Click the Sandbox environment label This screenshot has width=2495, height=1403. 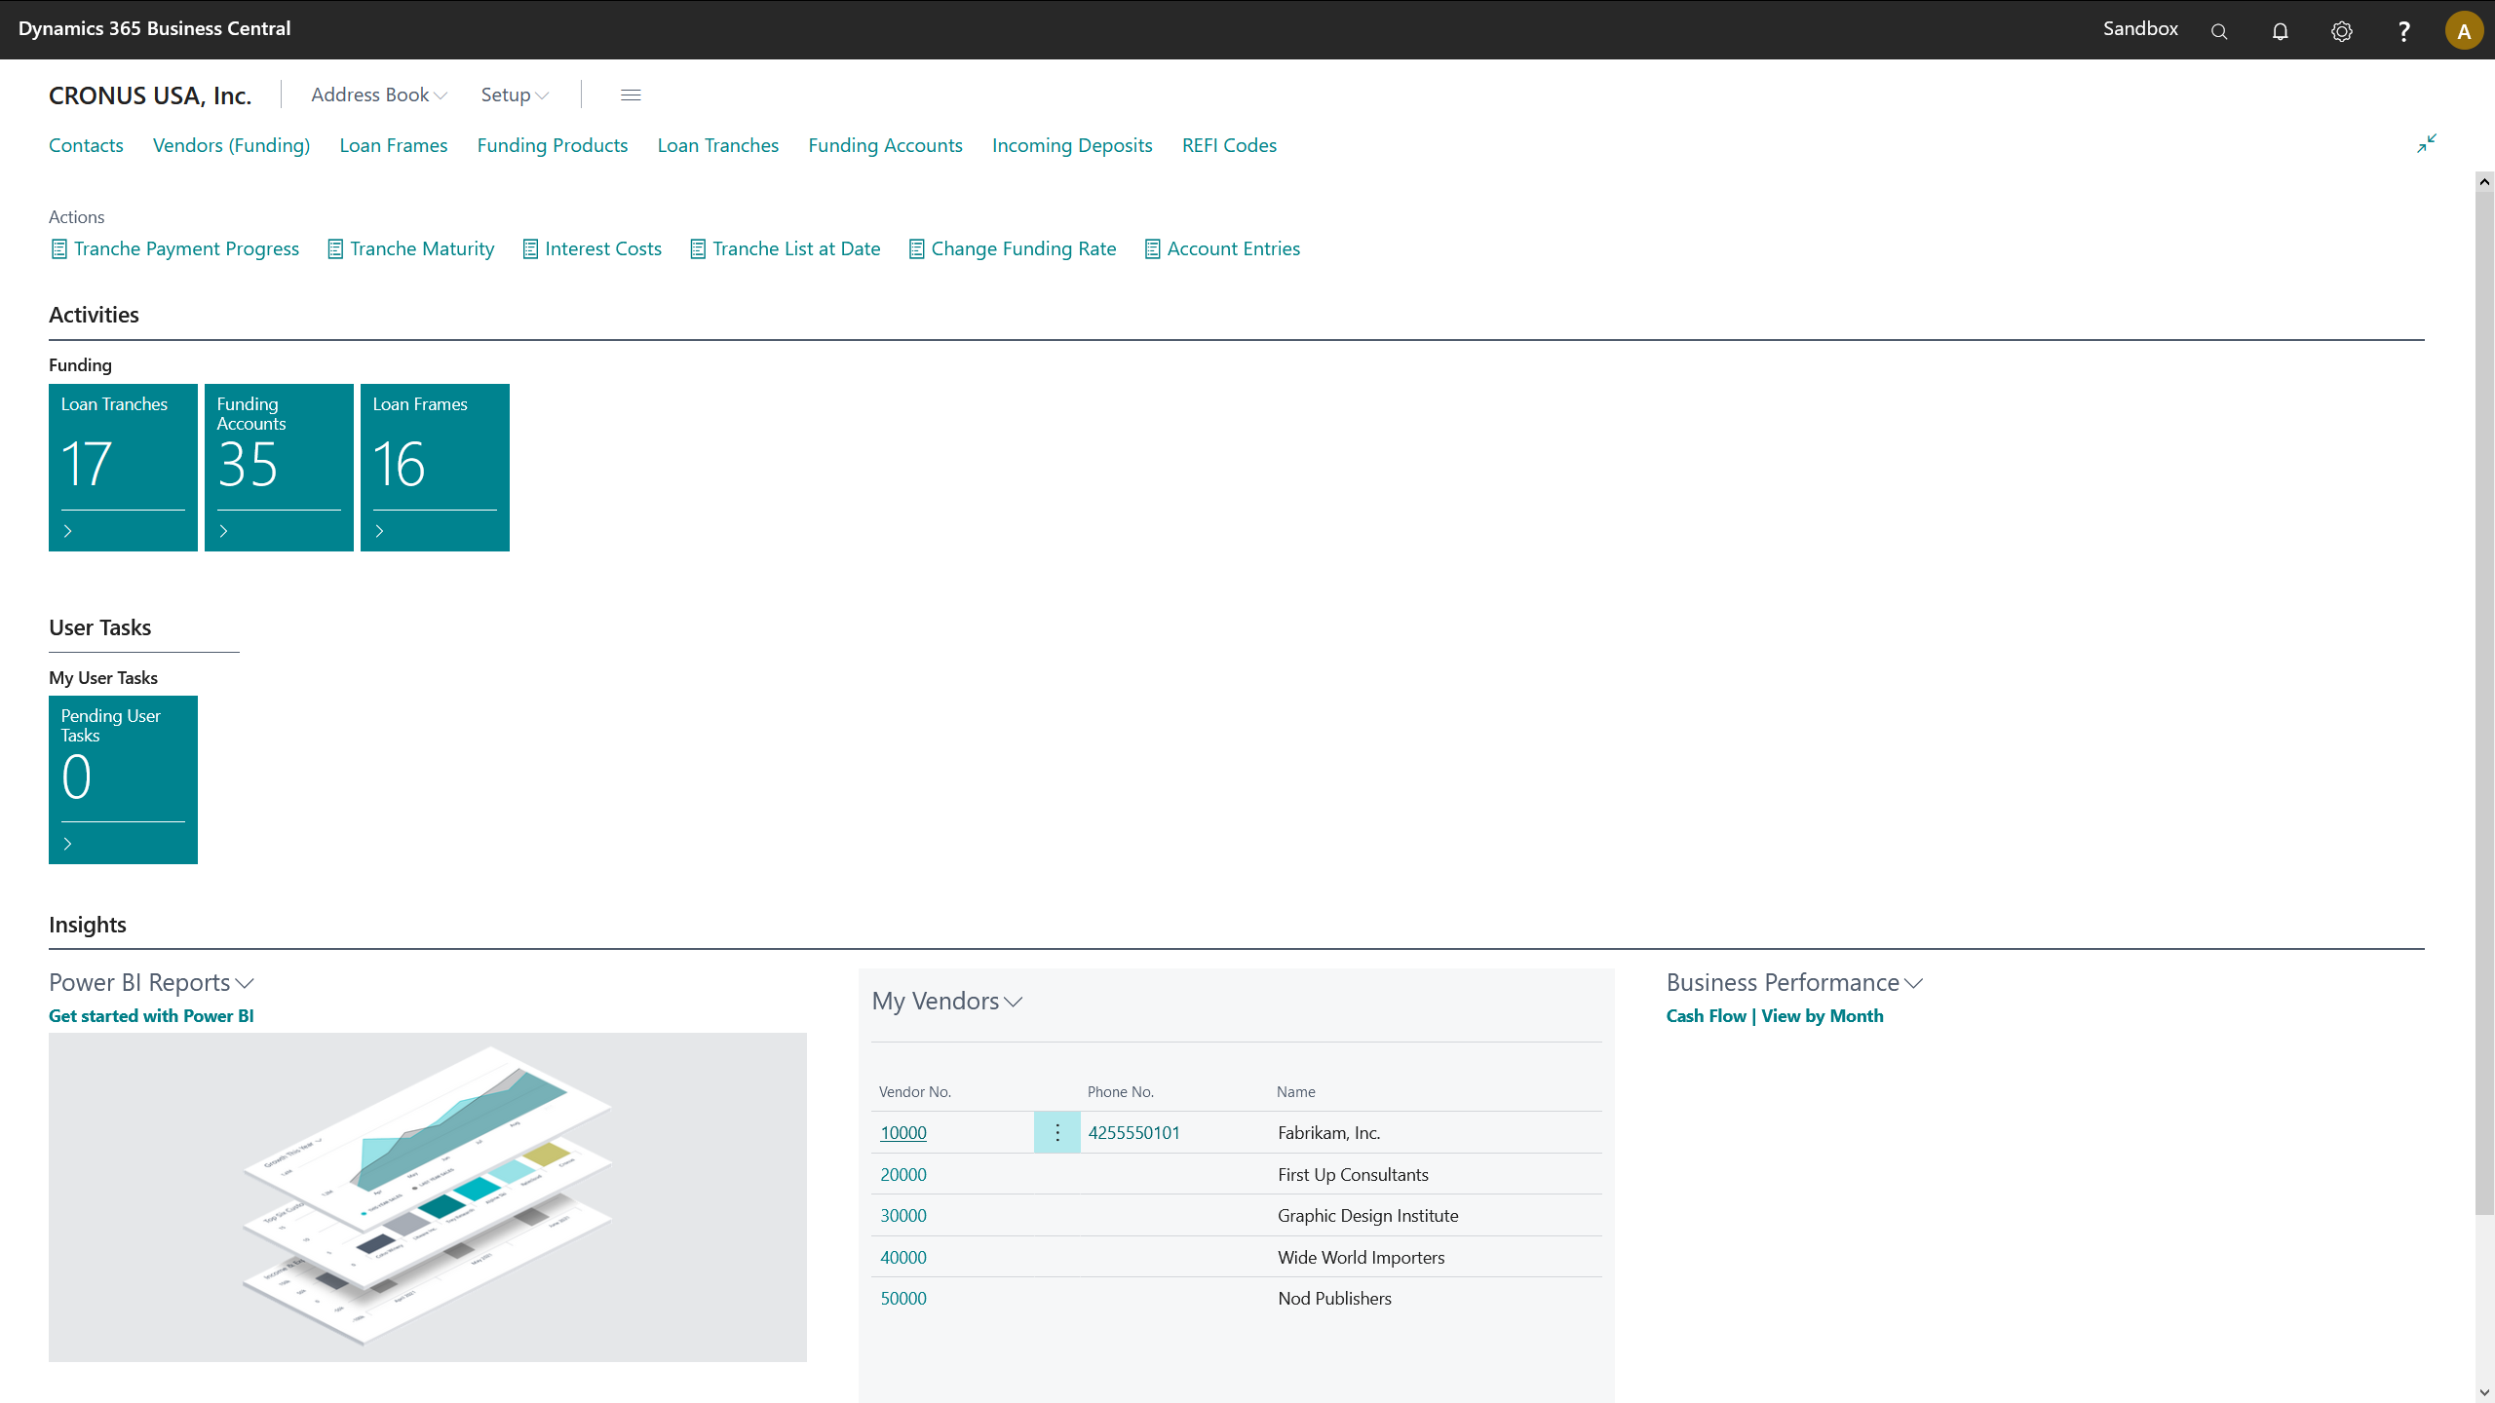click(2140, 29)
